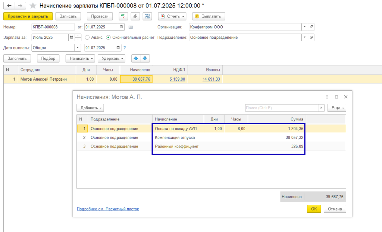Viewport: 382px width, 232px height.
Task: Click the Провести и закрыть button
Action: [x=28, y=16]
